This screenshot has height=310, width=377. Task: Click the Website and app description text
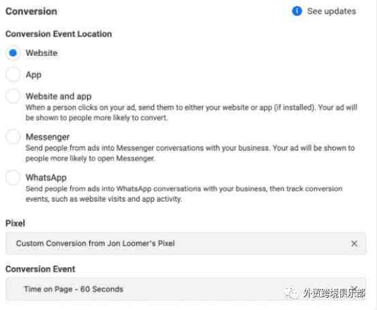(192, 112)
